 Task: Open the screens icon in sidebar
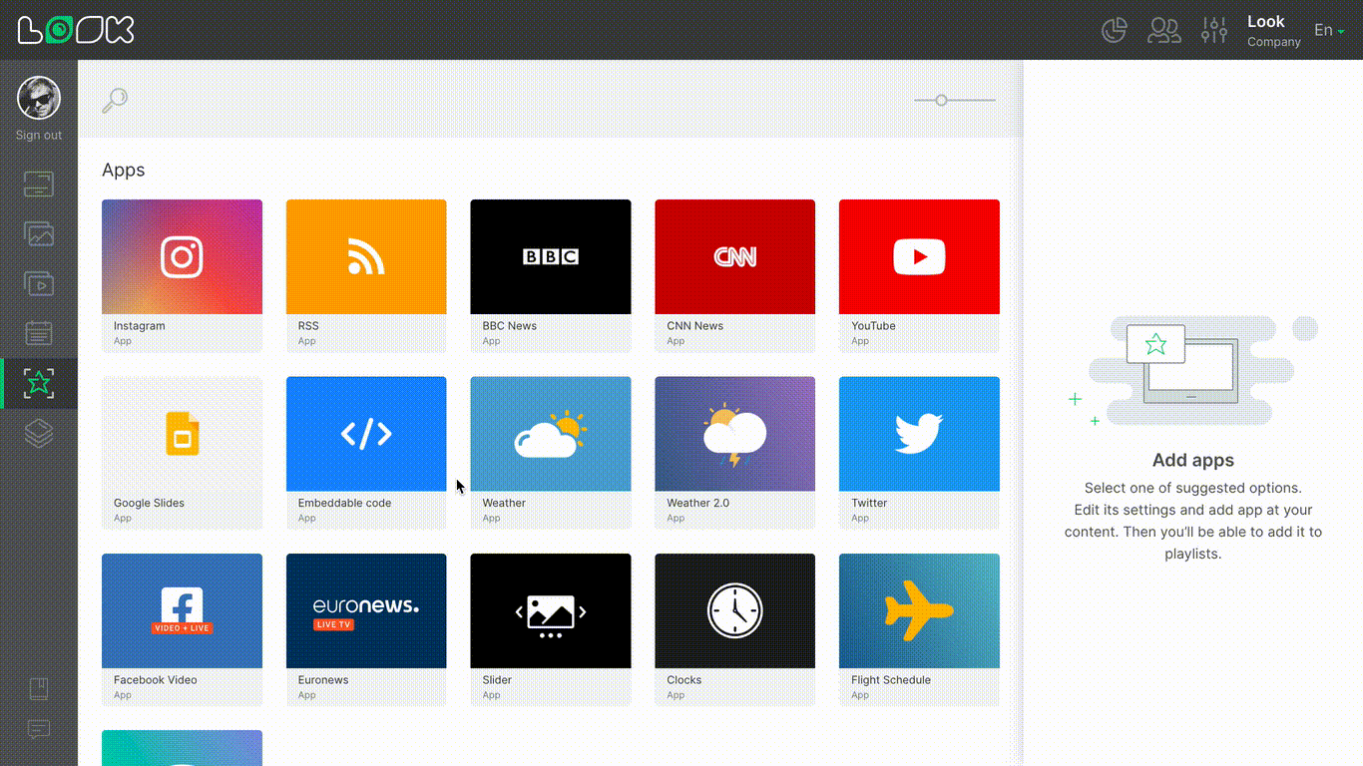click(39, 185)
